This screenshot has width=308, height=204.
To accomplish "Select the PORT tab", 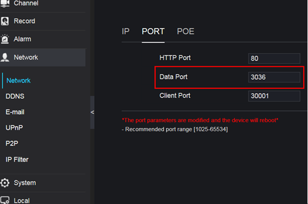I will pos(153,32).
